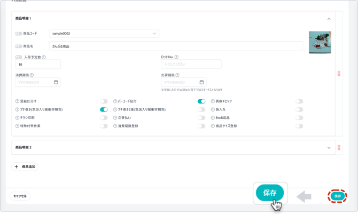The image size is (358, 214).
Task: Click the product image thumbnail
Action: tap(320, 43)
